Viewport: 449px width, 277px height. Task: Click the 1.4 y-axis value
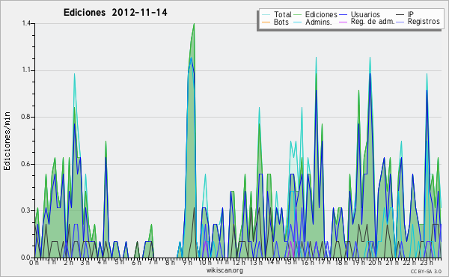26,23
